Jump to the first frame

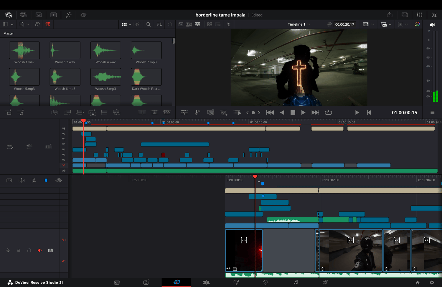[x=270, y=113]
